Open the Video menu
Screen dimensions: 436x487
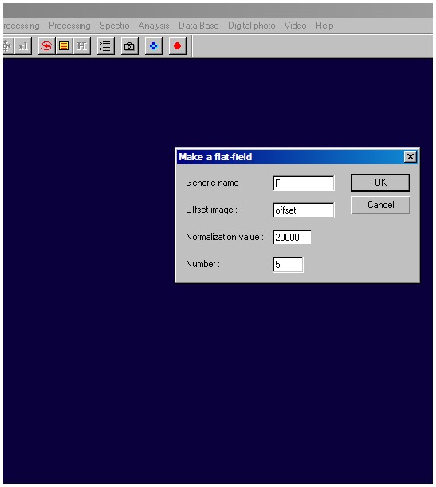pos(296,26)
